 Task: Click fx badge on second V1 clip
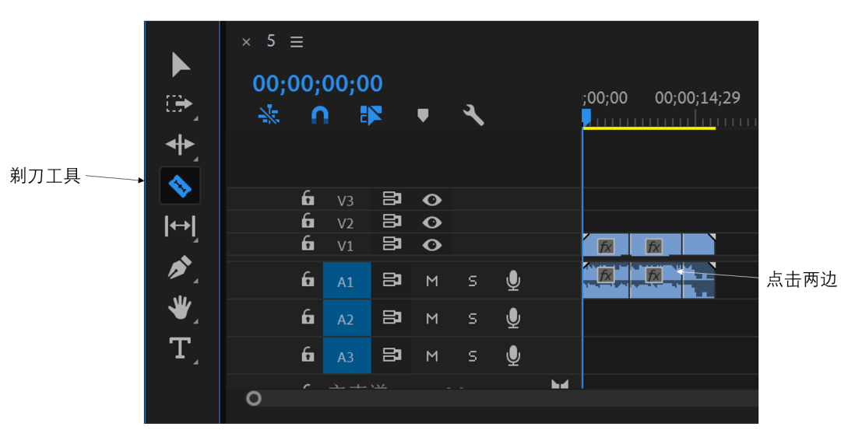tap(653, 247)
